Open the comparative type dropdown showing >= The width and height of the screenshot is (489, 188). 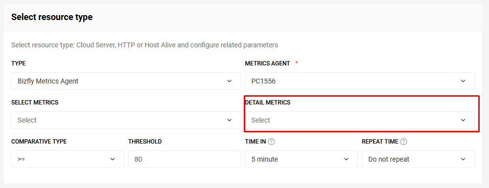coord(68,159)
